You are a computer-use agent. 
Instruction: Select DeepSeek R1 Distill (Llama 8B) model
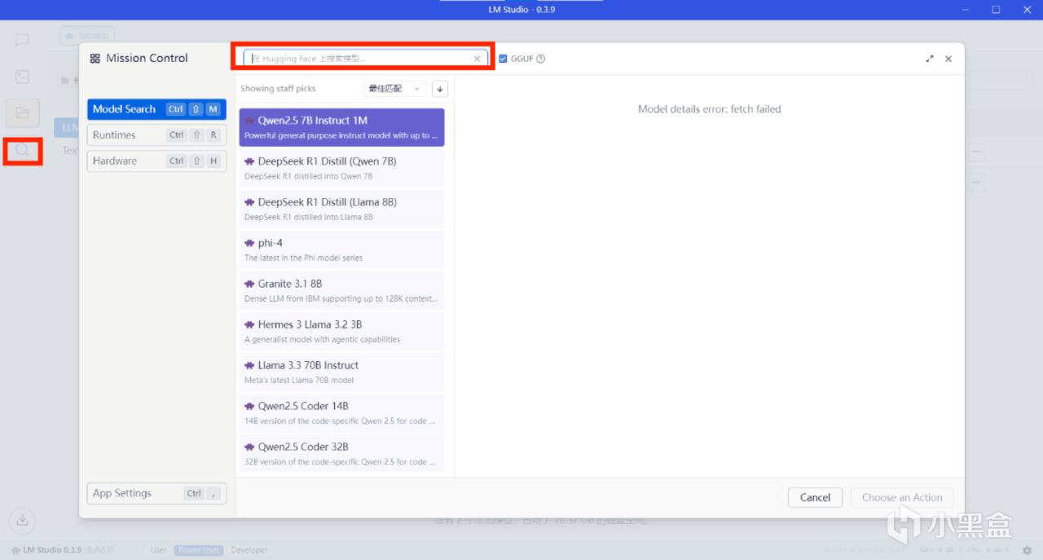[342, 209]
